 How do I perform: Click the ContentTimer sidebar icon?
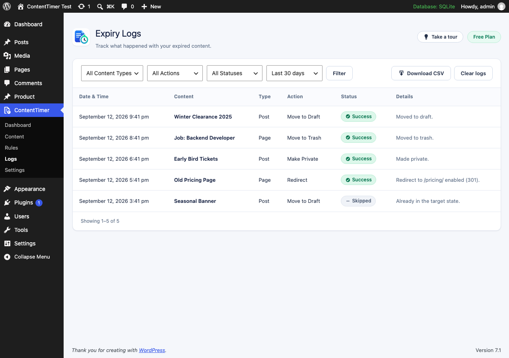tap(7, 110)
